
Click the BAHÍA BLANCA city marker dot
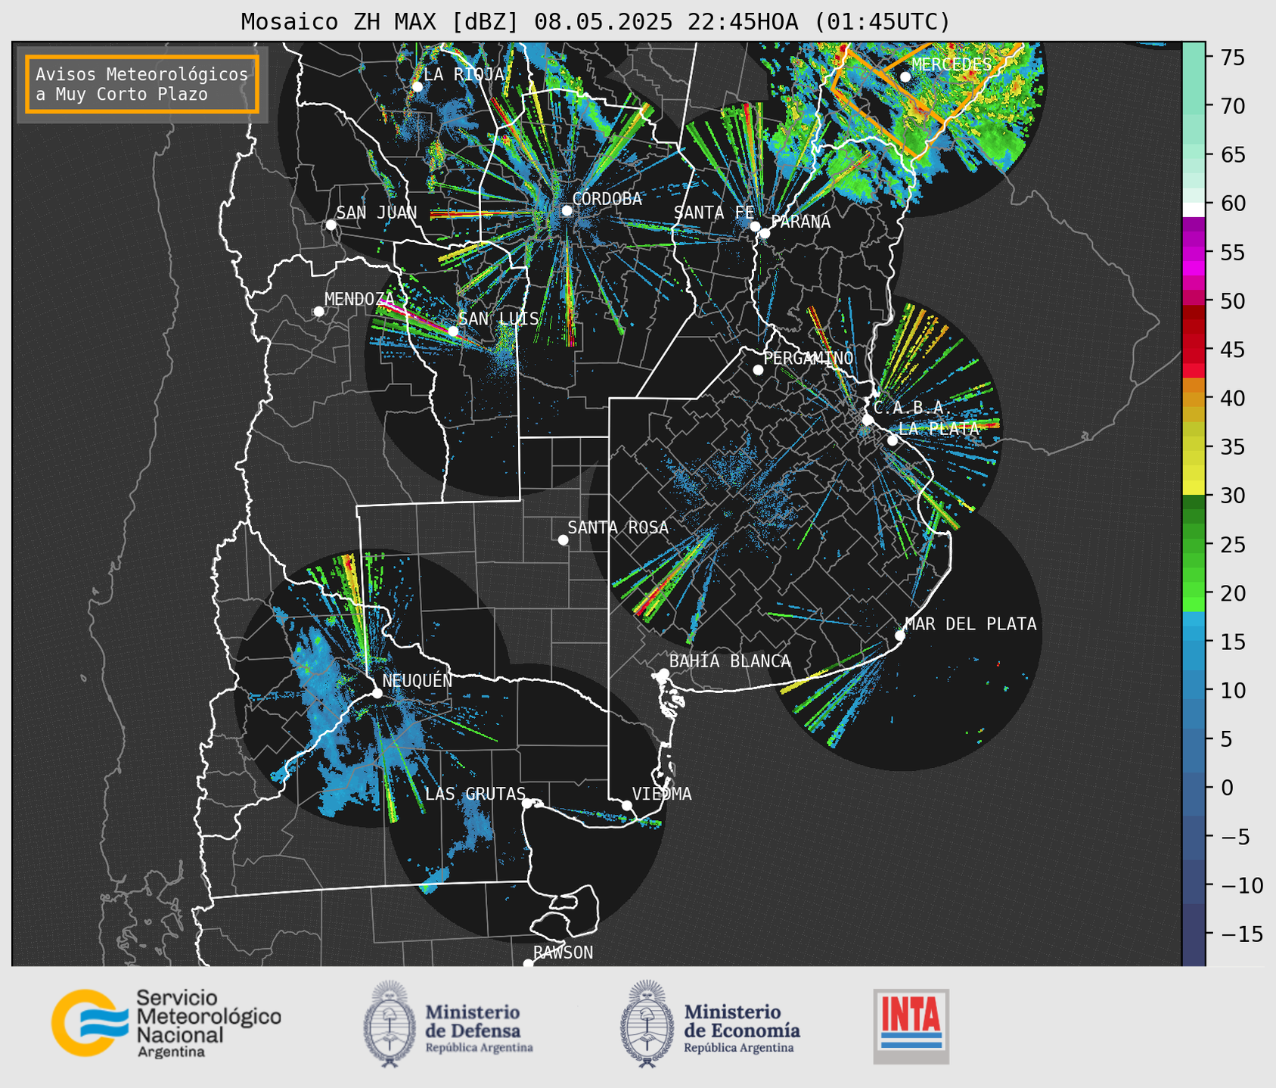click(663, 673)
